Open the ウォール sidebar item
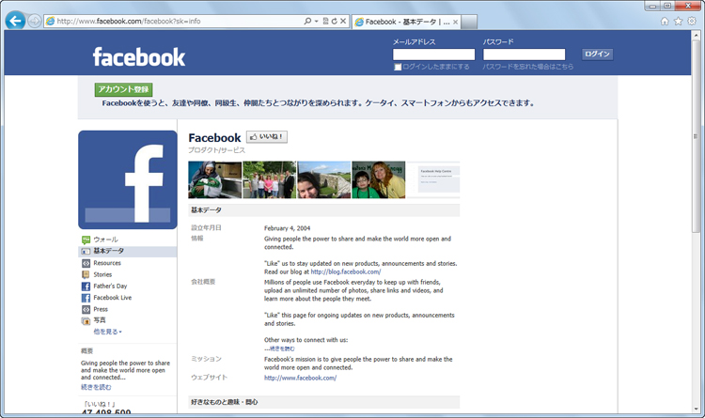 (105, 240)
